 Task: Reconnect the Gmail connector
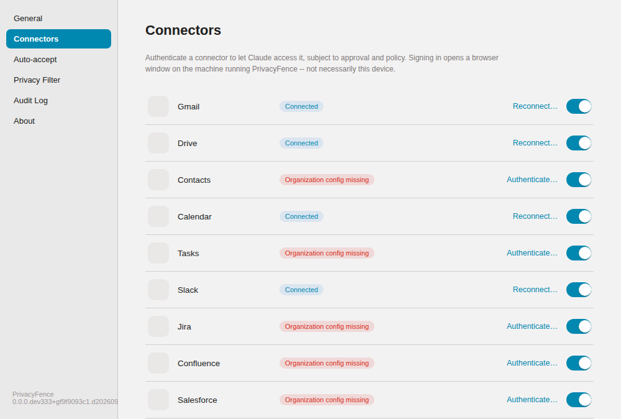tap(535, 106)
